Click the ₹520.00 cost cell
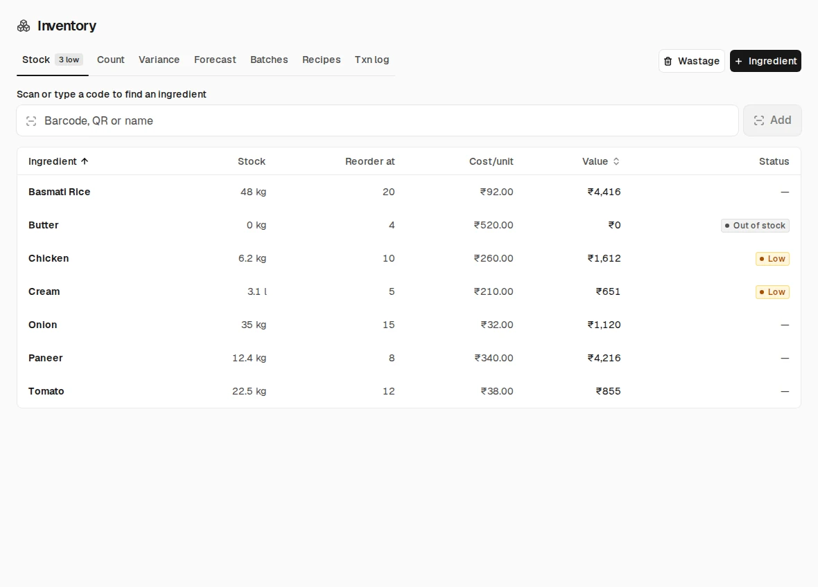The height and width of the screenshot is (587, 818). click(494, 225)
